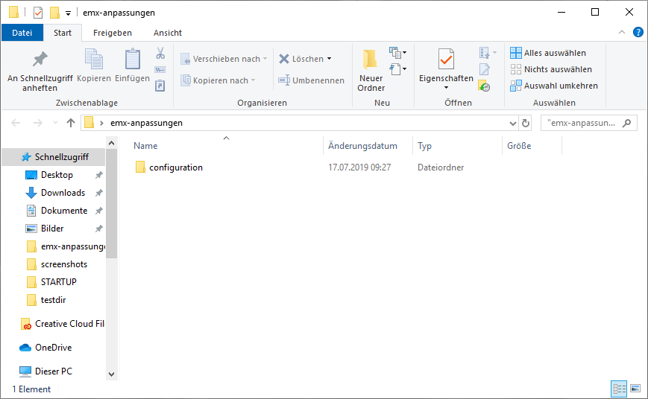This screenshot has width=648, height=399.
Task: Click Nichts auswählen
Action: pyautogui.click(x=551, y=69)
